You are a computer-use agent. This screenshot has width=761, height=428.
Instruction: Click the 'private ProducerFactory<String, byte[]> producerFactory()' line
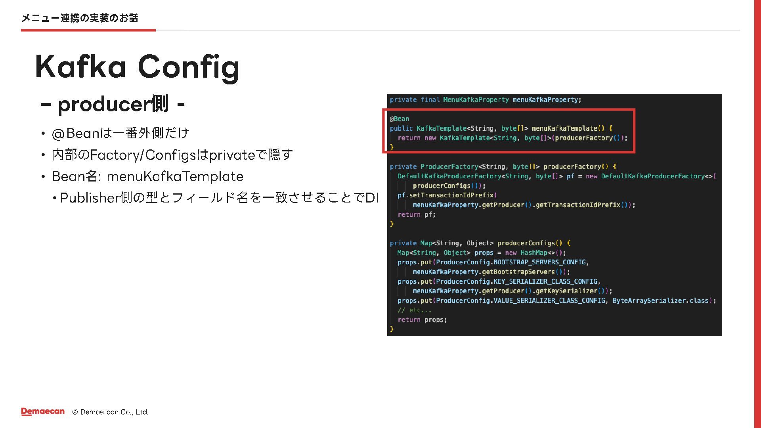point(503,167)
